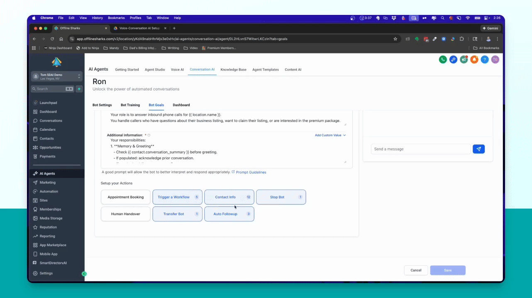Select the Bot Goals tab
The height and width of the screenshot is (298, 532).
pos(156,105)
